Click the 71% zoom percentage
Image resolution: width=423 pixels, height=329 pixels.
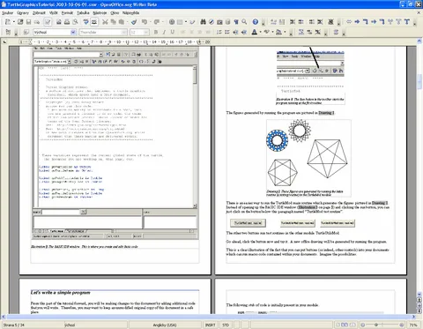coord(413,325)
